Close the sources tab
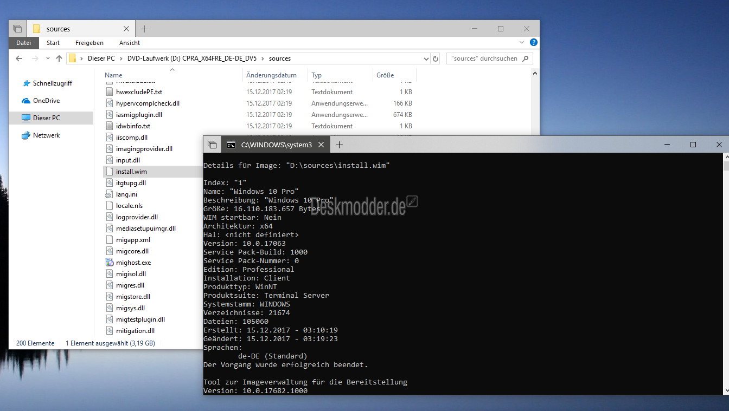 [x=126, y=29]
